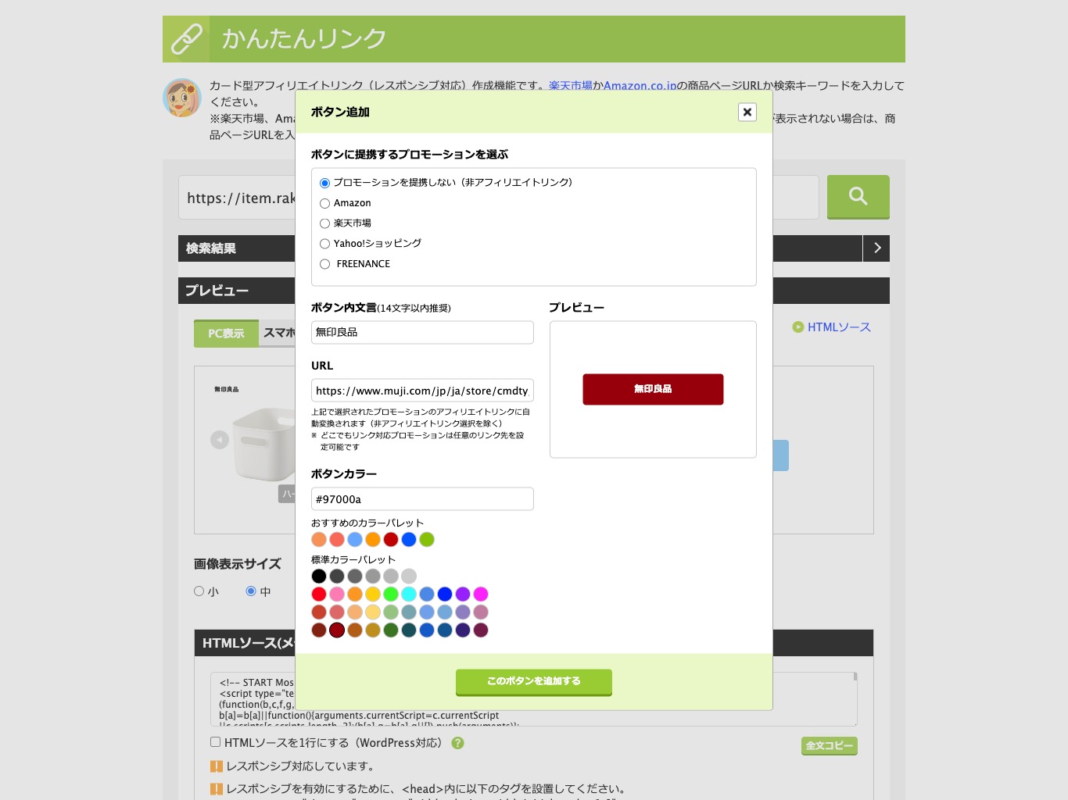Click the previous image arrow on product preview

[220, 440]
